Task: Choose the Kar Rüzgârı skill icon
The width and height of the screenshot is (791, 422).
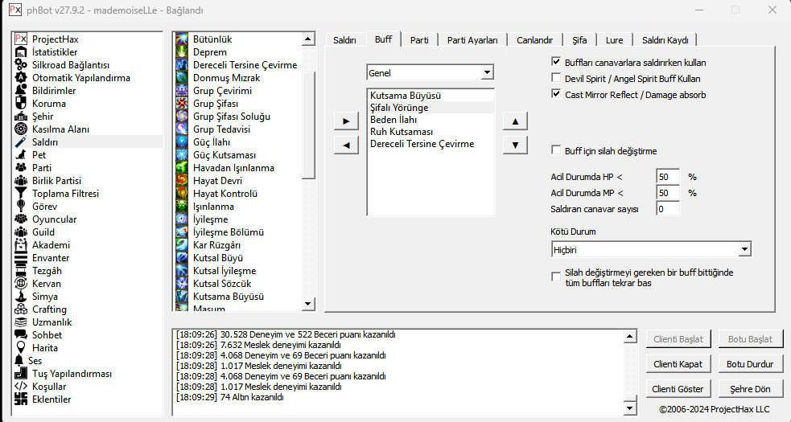Action: 183,245
